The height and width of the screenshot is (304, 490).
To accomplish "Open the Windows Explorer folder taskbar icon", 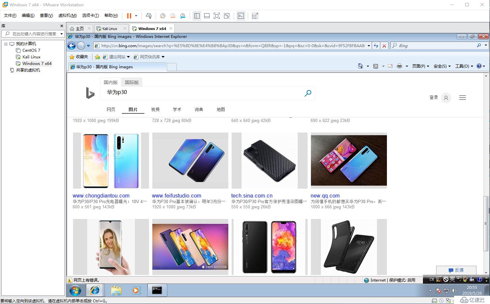I will [116, 290].
